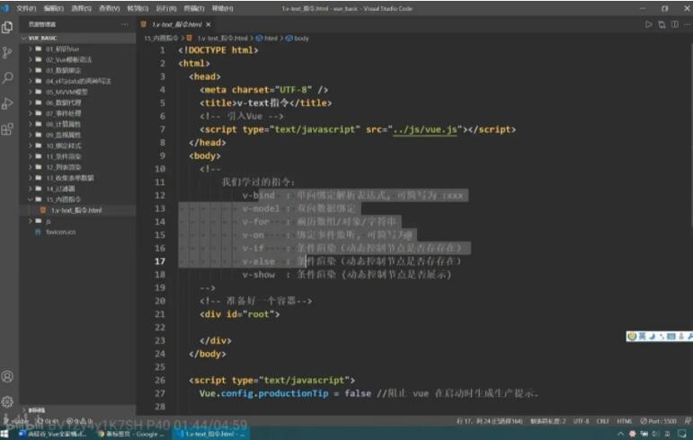Click the Google Chrome taskbar button

pyautogui.click(x=131, y=434)
